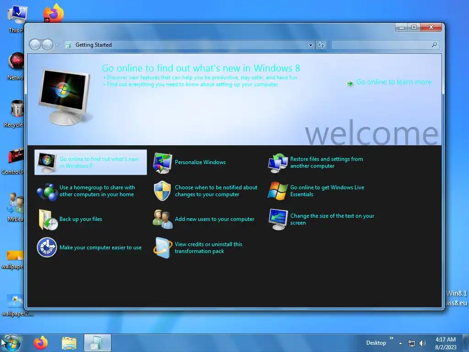Select the Add new users icon

pos(163,220)
